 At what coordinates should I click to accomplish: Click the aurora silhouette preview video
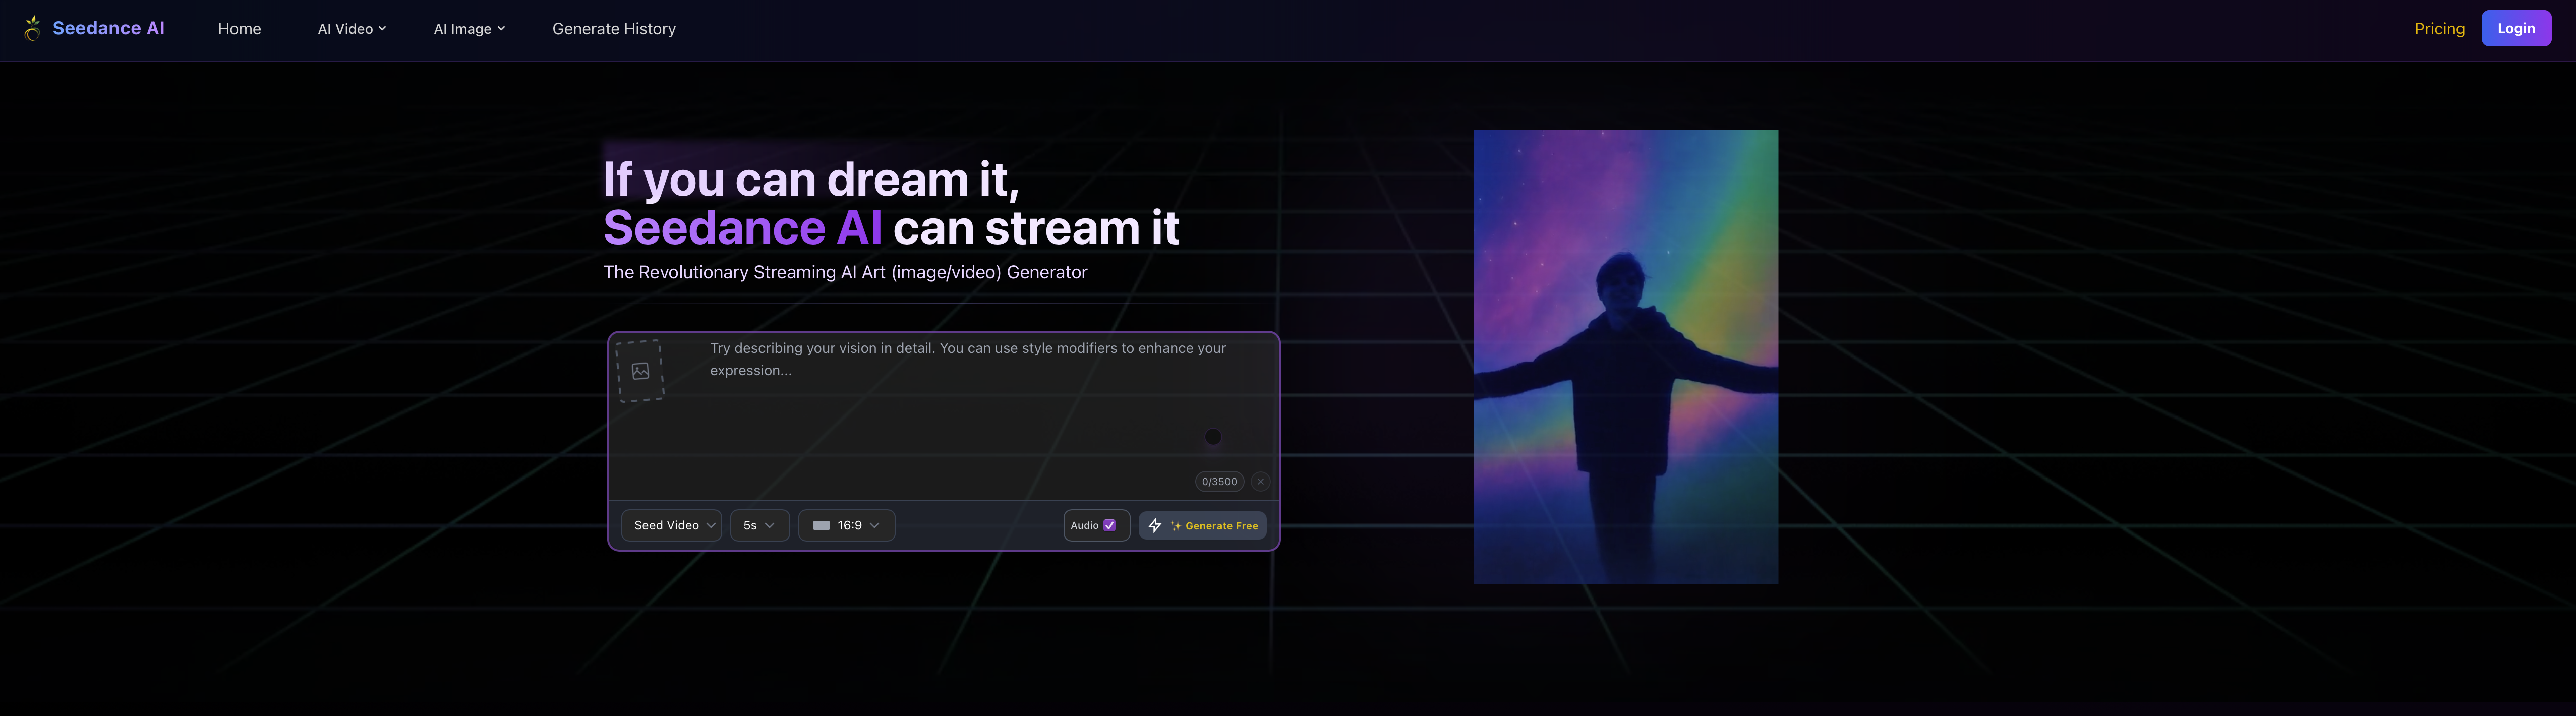click(x=1625, y=357)
